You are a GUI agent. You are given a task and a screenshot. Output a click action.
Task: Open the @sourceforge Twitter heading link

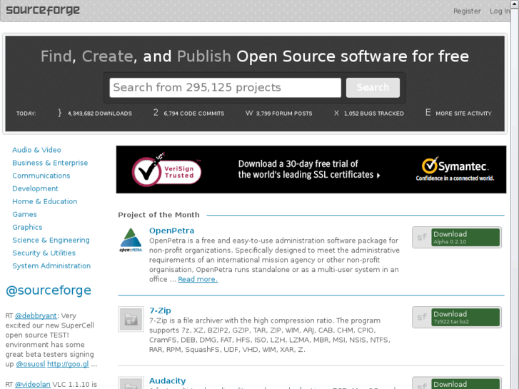click(49, 291)
